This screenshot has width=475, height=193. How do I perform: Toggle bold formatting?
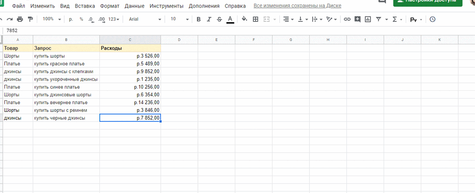[x=198, y=19]
